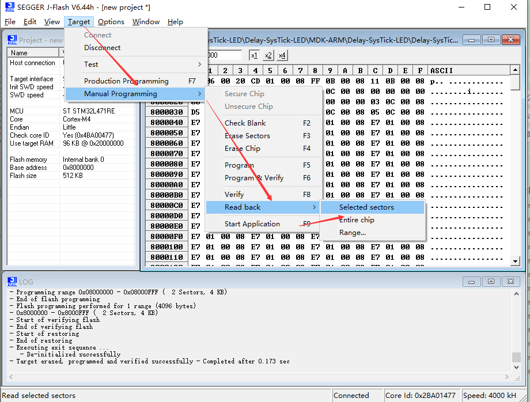Set data view to x2 width
Screen dimensions: 530x402
[268, 55]
